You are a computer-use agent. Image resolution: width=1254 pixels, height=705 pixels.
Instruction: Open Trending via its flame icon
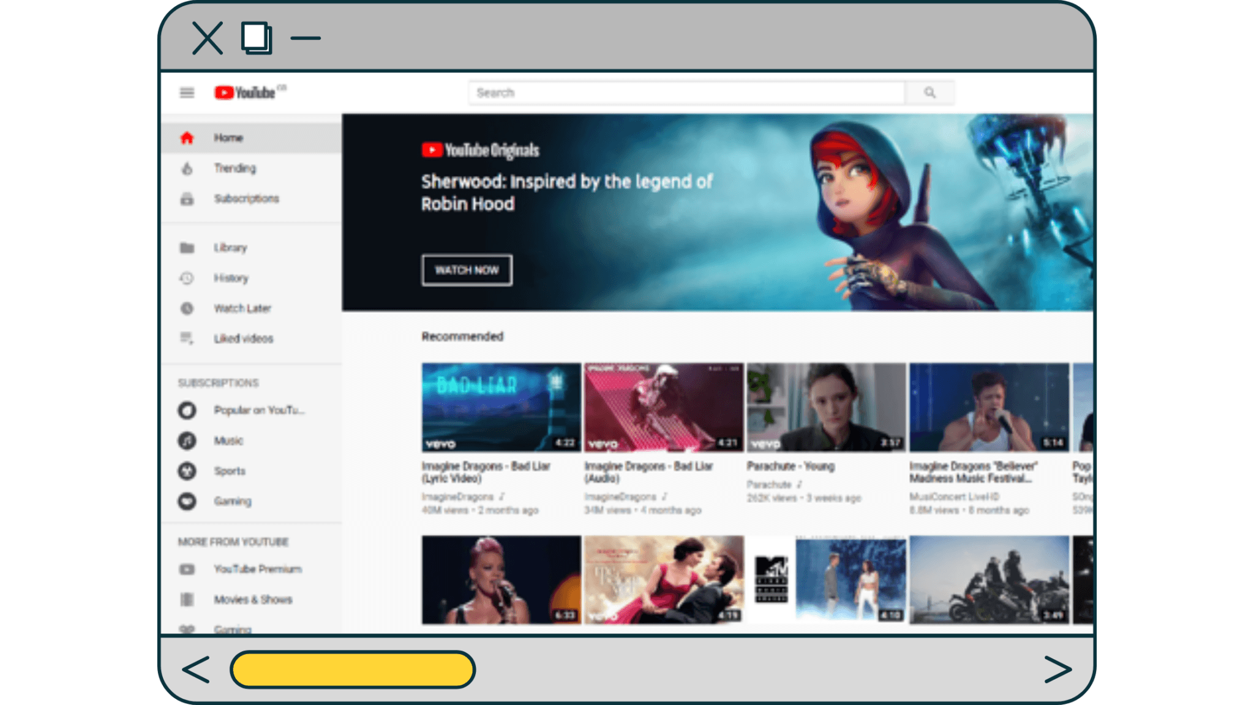pos(187,168)
